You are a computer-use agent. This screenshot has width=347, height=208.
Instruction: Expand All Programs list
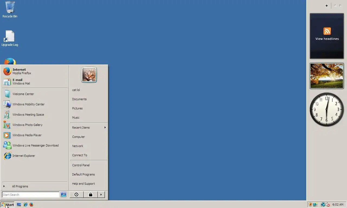pyautogui.click(x=35, y=186)
